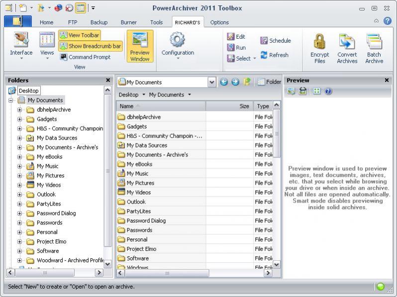
Task: Click Refresh in the ribbon
Action: point(275,55)
